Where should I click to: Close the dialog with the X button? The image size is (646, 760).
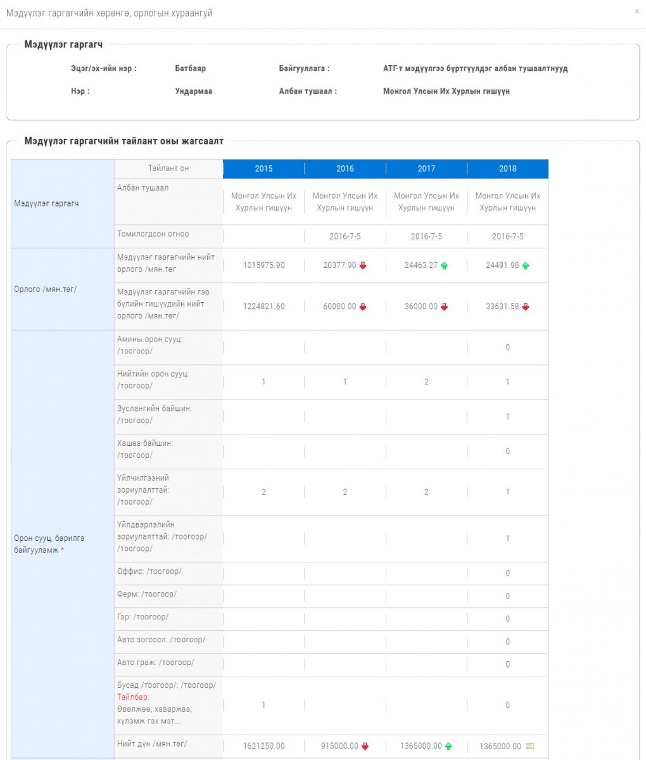[636, 11]
